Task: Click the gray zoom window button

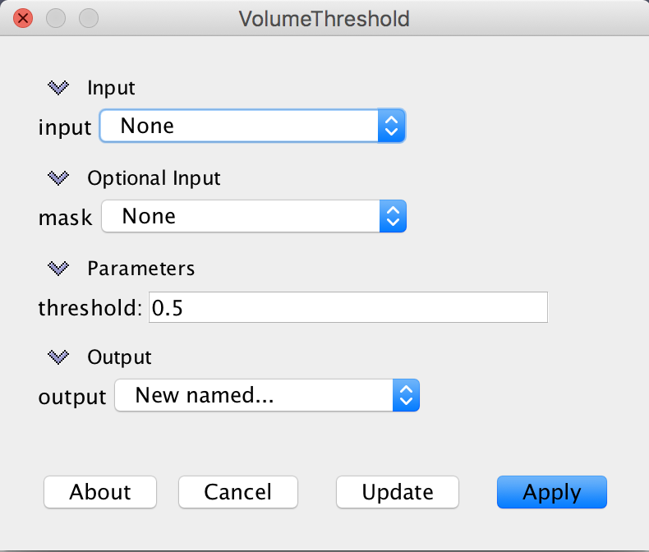Action: click(88, 17)
